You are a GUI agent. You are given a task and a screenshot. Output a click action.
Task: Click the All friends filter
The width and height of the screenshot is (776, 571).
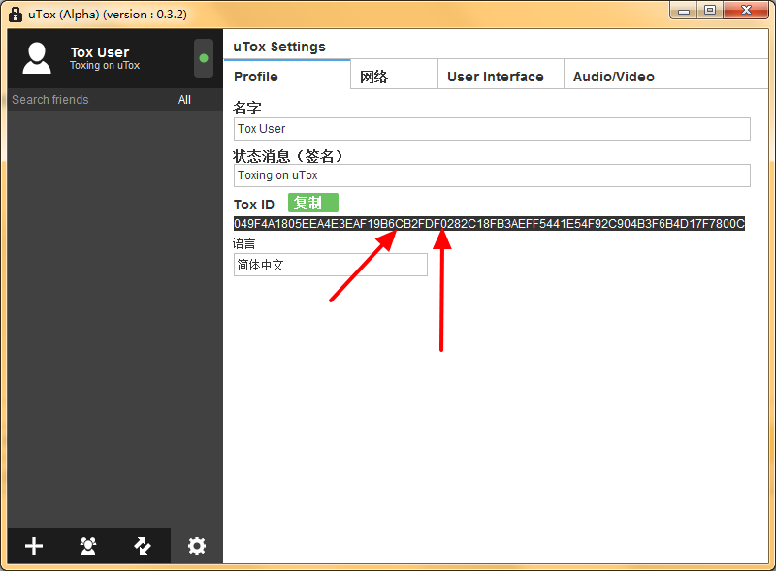pyautogui.click(x=184, y=100)
